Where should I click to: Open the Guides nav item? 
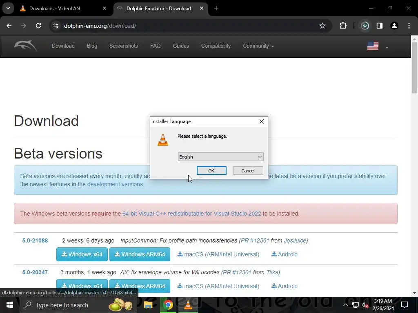coord(181,46)
